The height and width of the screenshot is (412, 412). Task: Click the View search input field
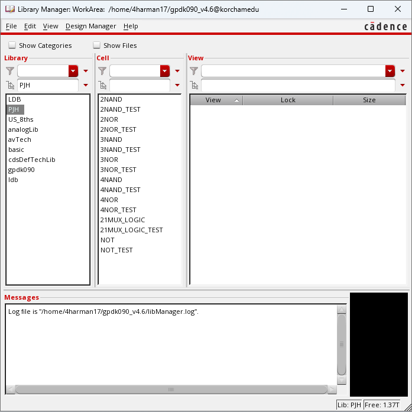[298, 85]
